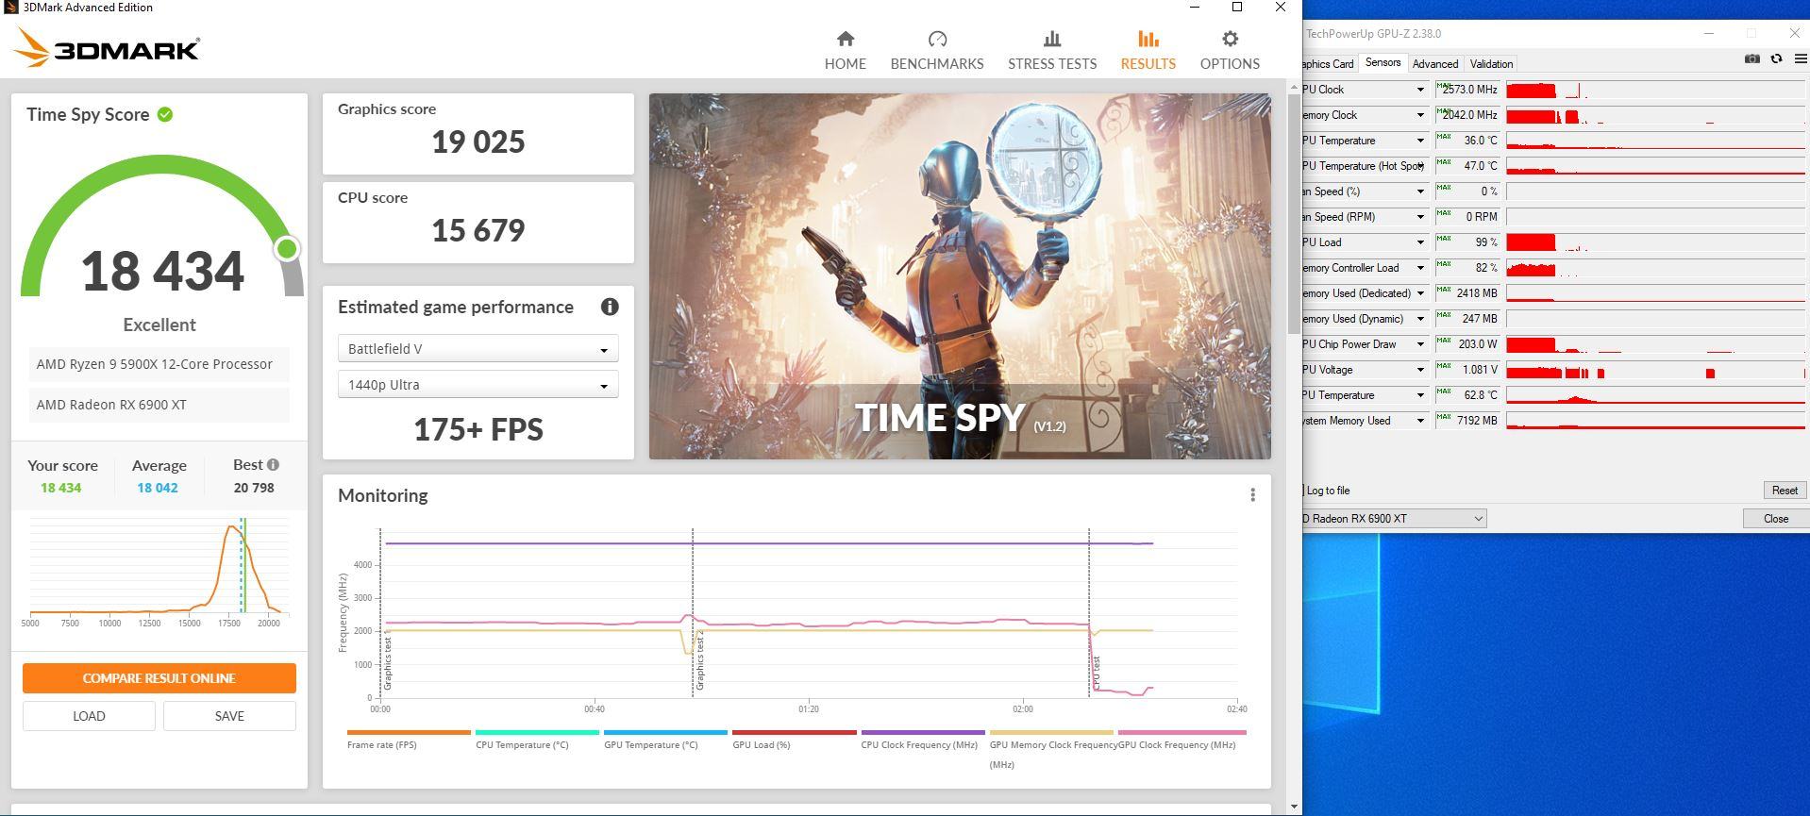Viewport: 1810px width, 816px height.
Task: Toggle the GPU Temperature (°C) legend series
Action: point(665,738)
